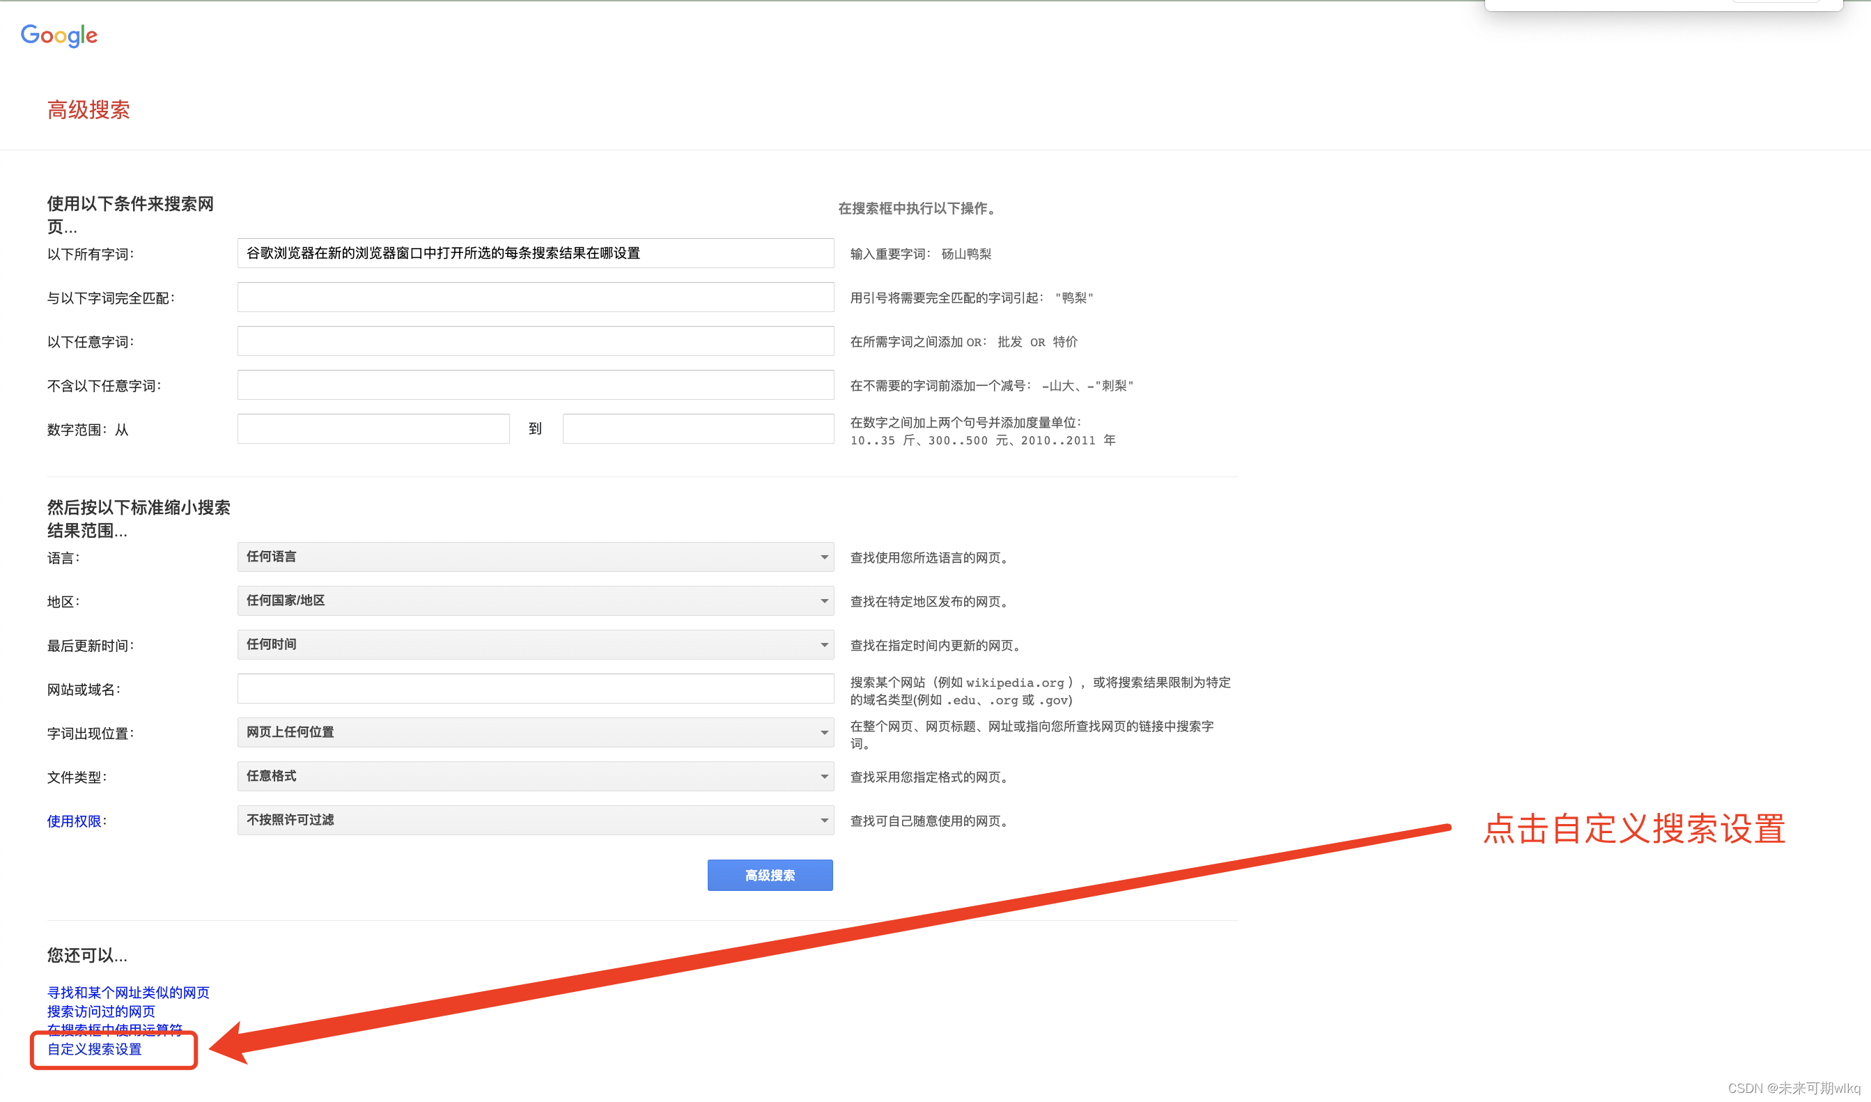Click the Google logo

coord(59,35)
